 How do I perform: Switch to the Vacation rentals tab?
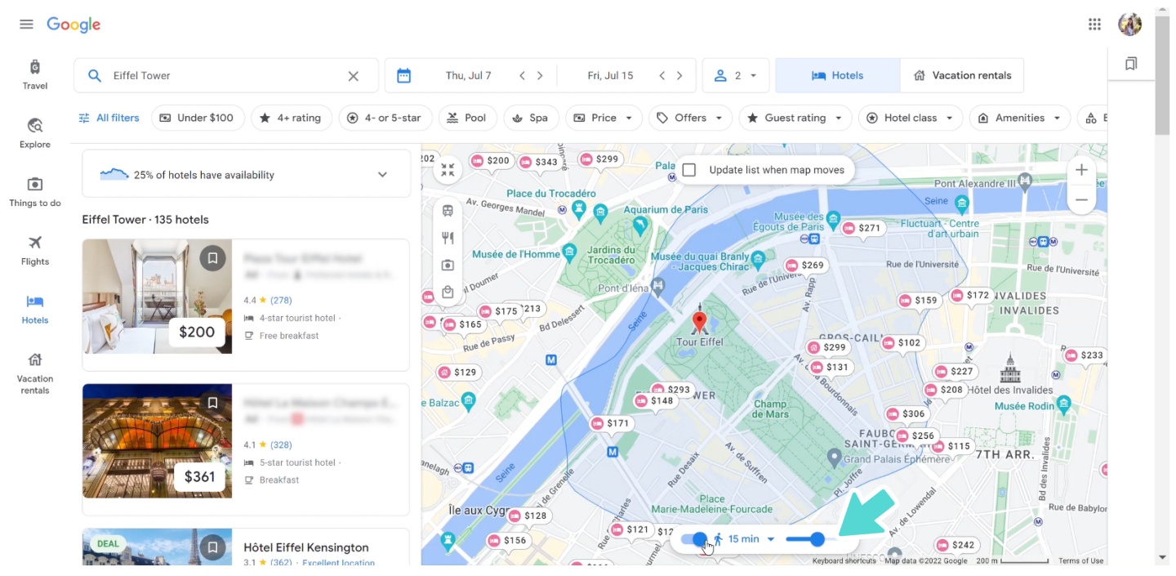(962, 74)
